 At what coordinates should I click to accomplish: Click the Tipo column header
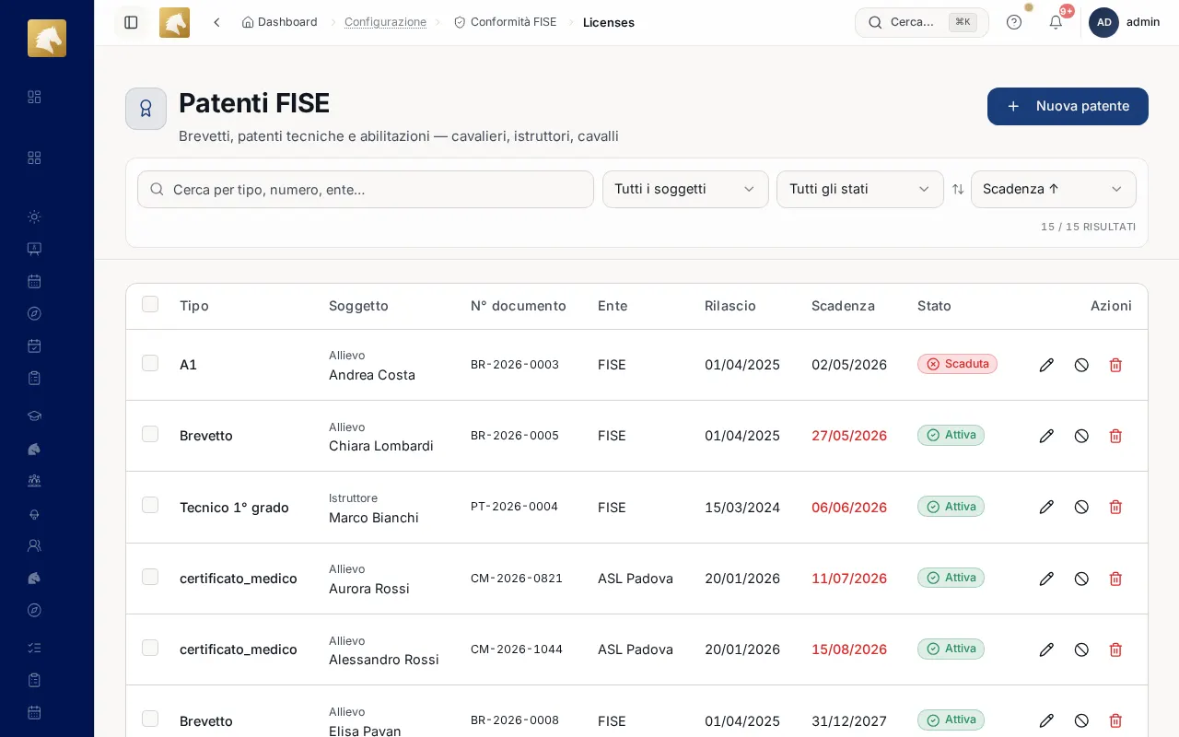point(194,306)
